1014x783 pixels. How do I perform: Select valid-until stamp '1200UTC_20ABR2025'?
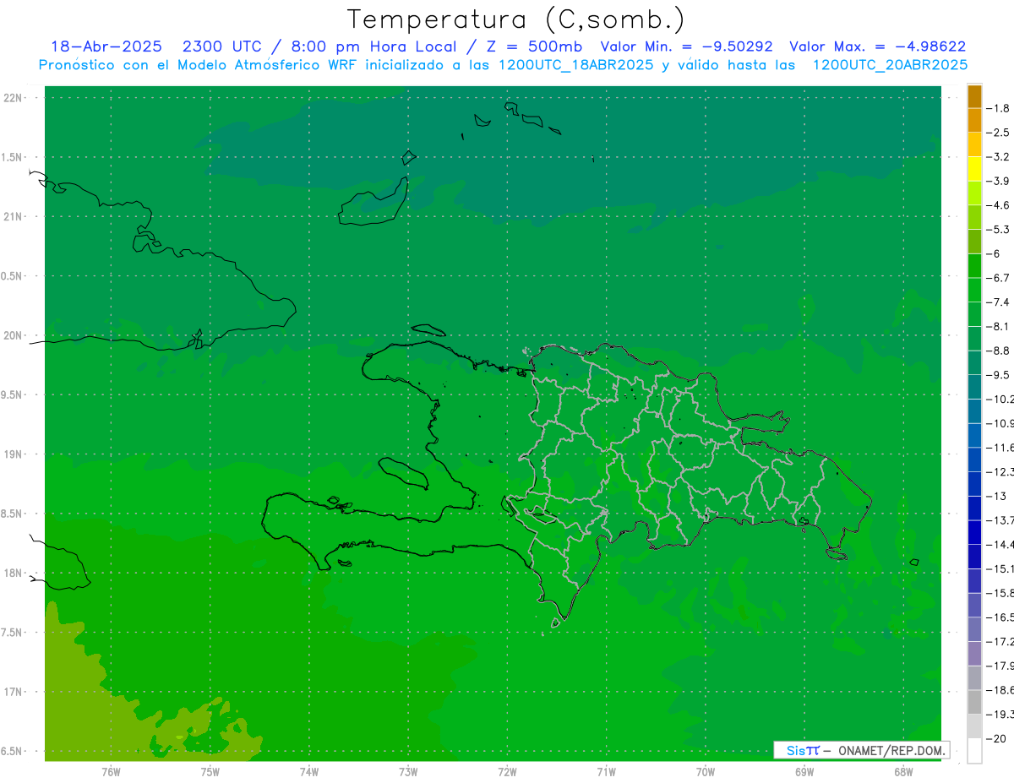pos(890,65)
